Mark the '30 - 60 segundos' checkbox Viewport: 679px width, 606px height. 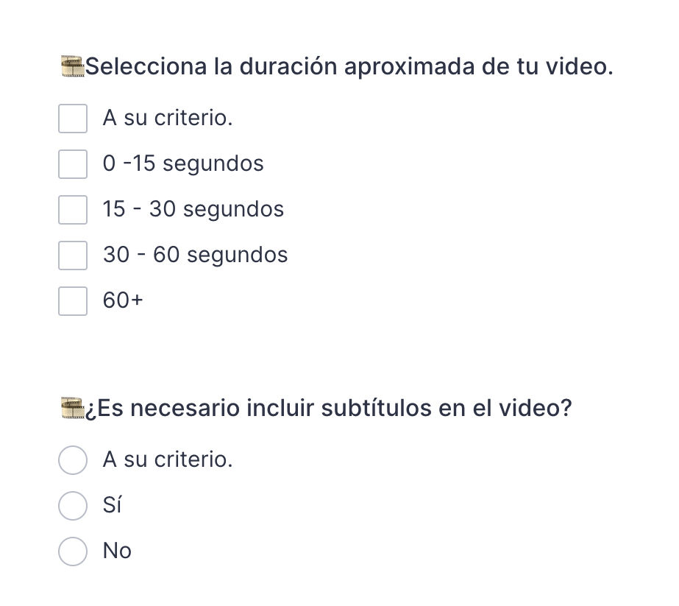coord(73,255)
